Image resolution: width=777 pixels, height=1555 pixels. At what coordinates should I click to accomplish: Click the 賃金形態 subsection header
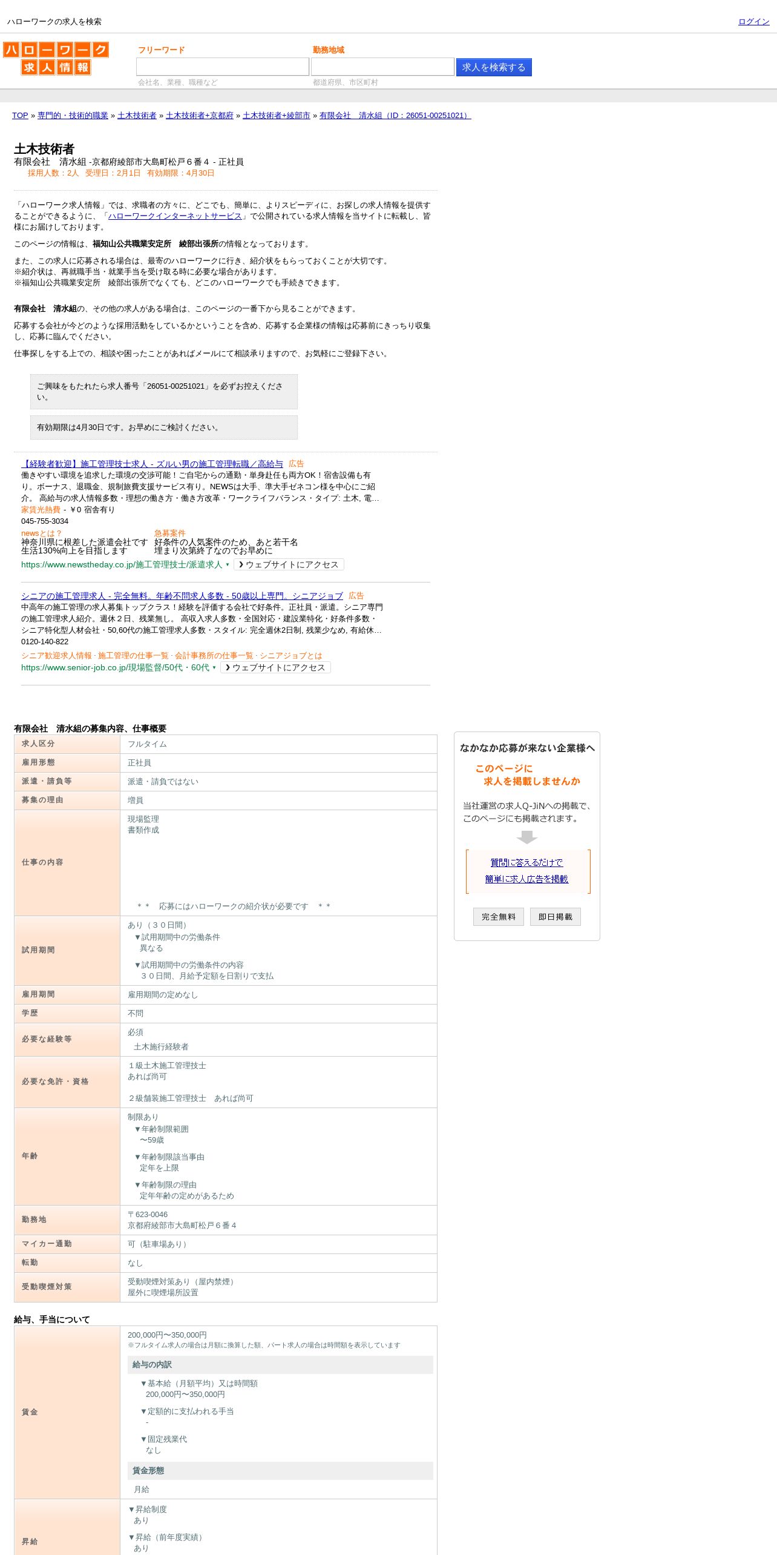[x=280, y=1471]
